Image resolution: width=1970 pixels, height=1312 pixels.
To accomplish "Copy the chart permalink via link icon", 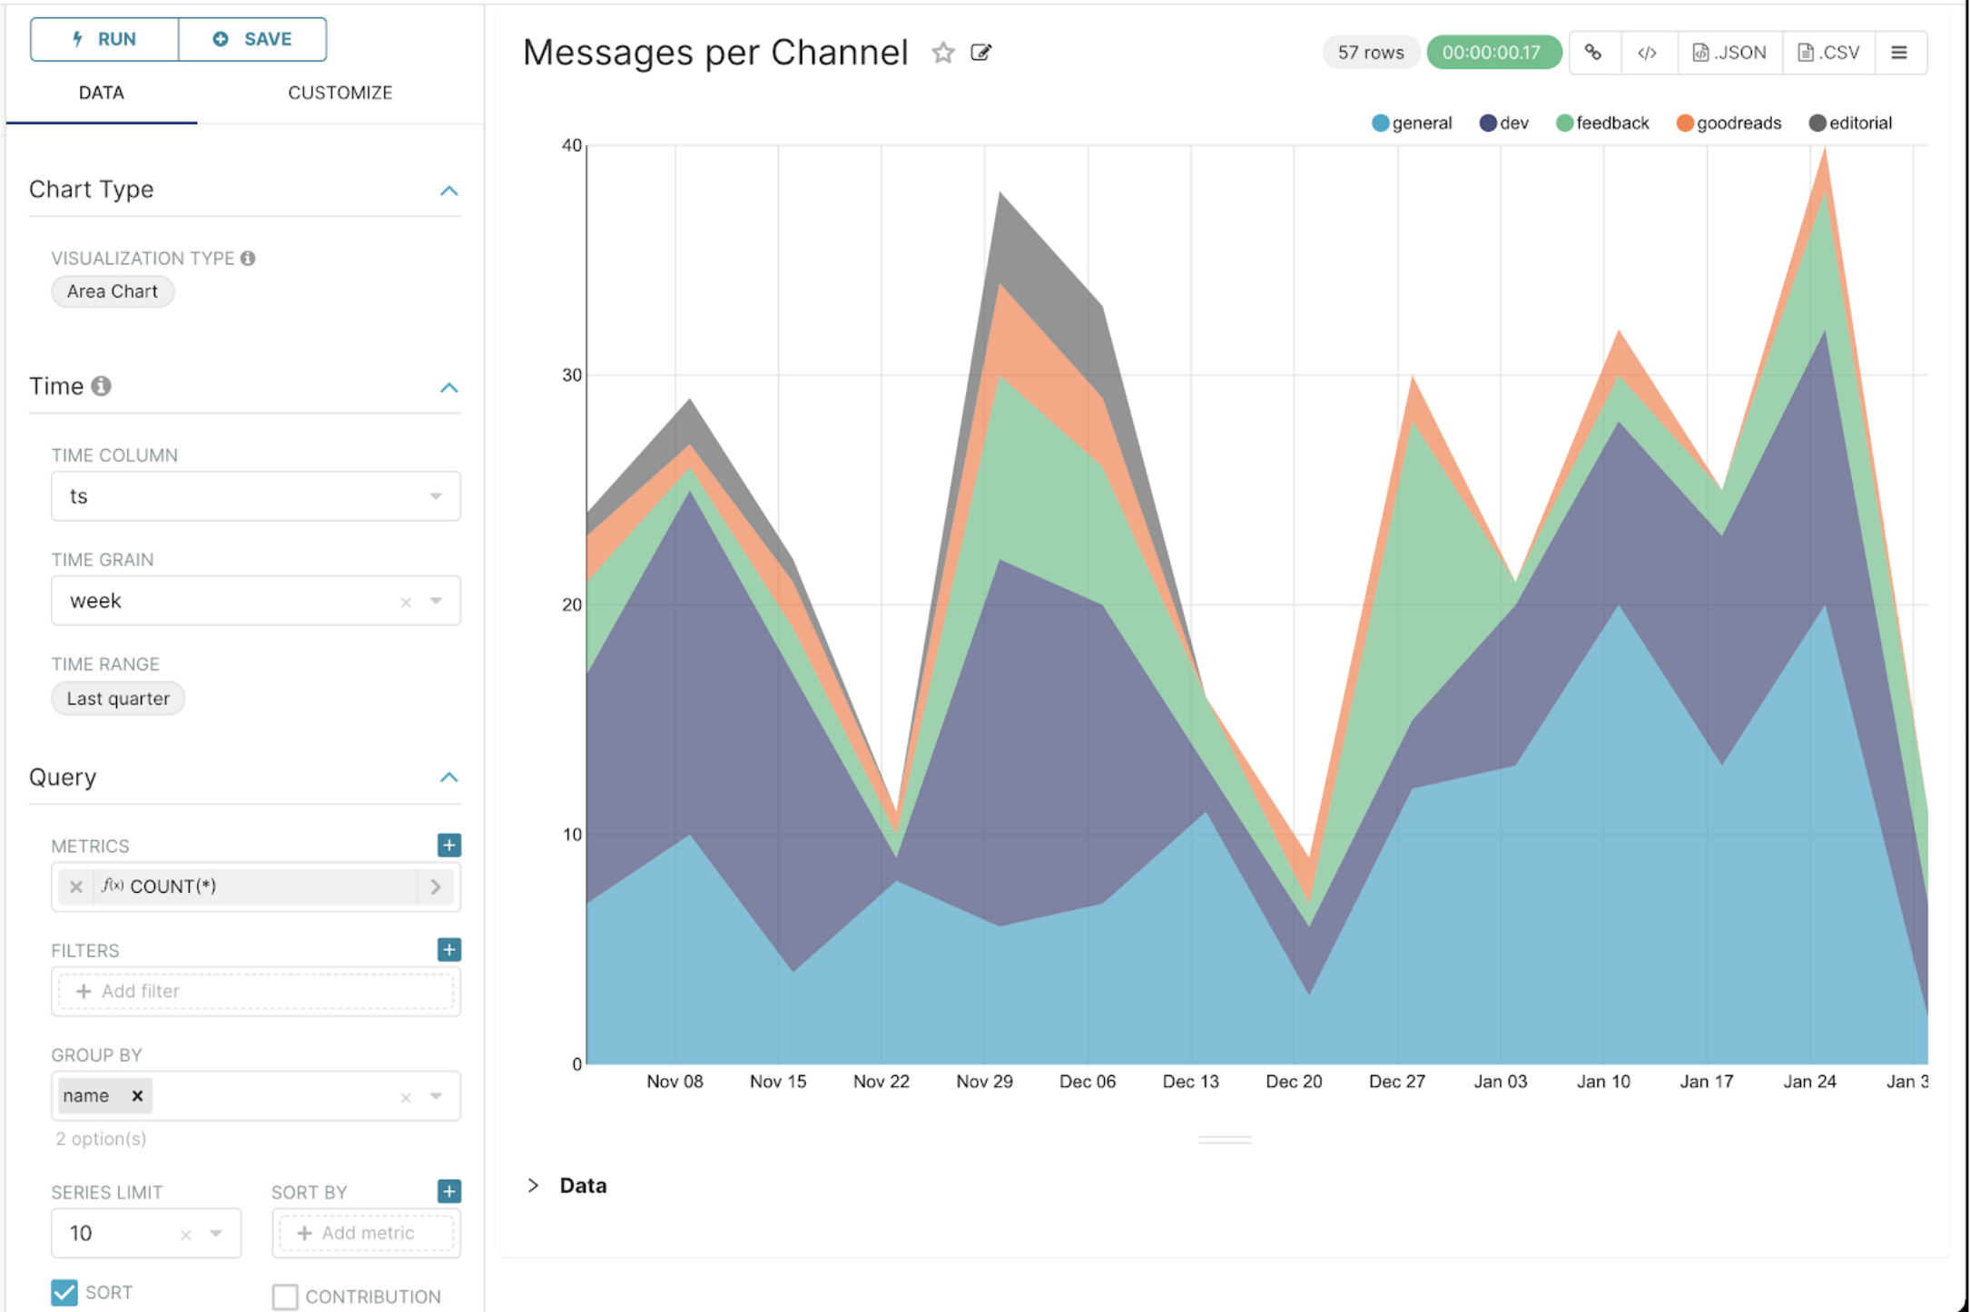I will coord(1592,53).
